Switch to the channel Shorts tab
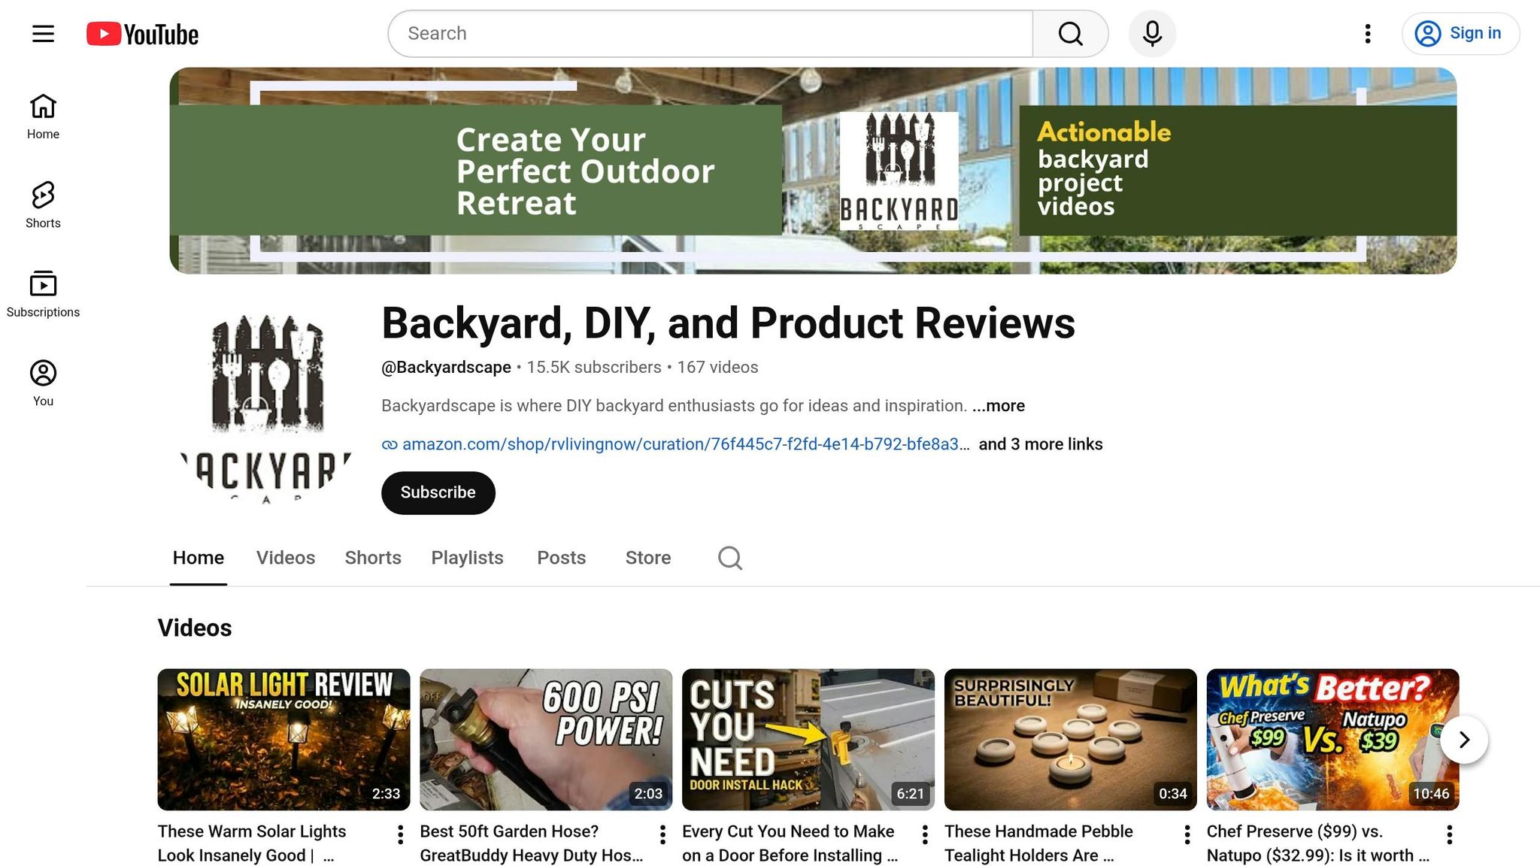The image size is (1540, 866). 373,558
